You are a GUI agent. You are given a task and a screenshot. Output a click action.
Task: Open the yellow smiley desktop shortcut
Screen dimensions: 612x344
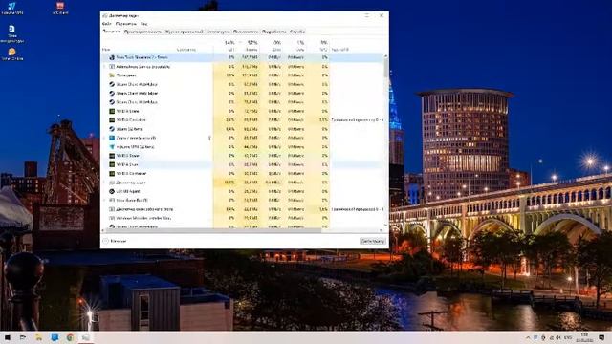(12, 54)
